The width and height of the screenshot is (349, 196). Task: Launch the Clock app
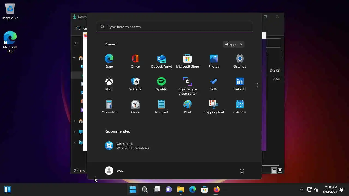pyautogui.click(x=135, y=107)
